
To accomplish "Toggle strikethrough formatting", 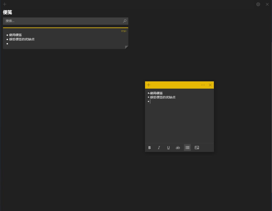I will pyautogui.click(x=178, y=148).
